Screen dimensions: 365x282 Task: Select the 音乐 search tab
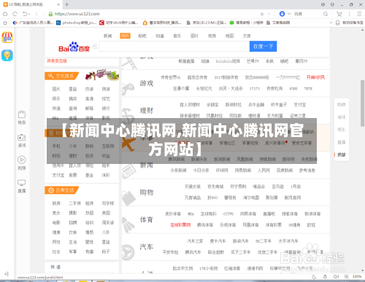point(177,36)
